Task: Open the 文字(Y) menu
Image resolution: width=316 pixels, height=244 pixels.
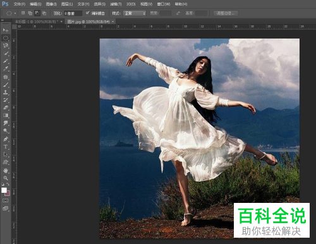Action: (x=83, y=4)
